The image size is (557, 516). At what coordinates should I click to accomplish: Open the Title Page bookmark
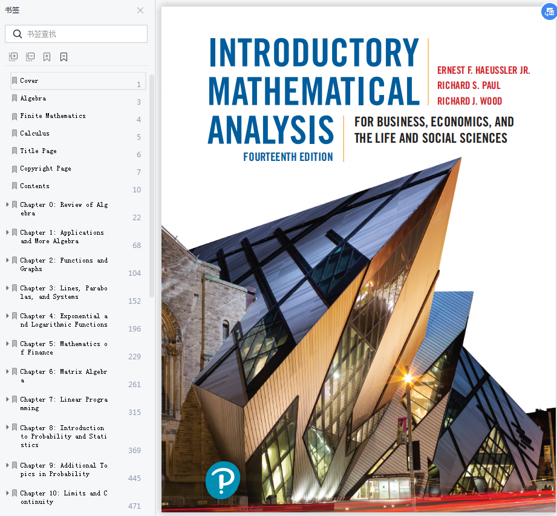(38, 151)
